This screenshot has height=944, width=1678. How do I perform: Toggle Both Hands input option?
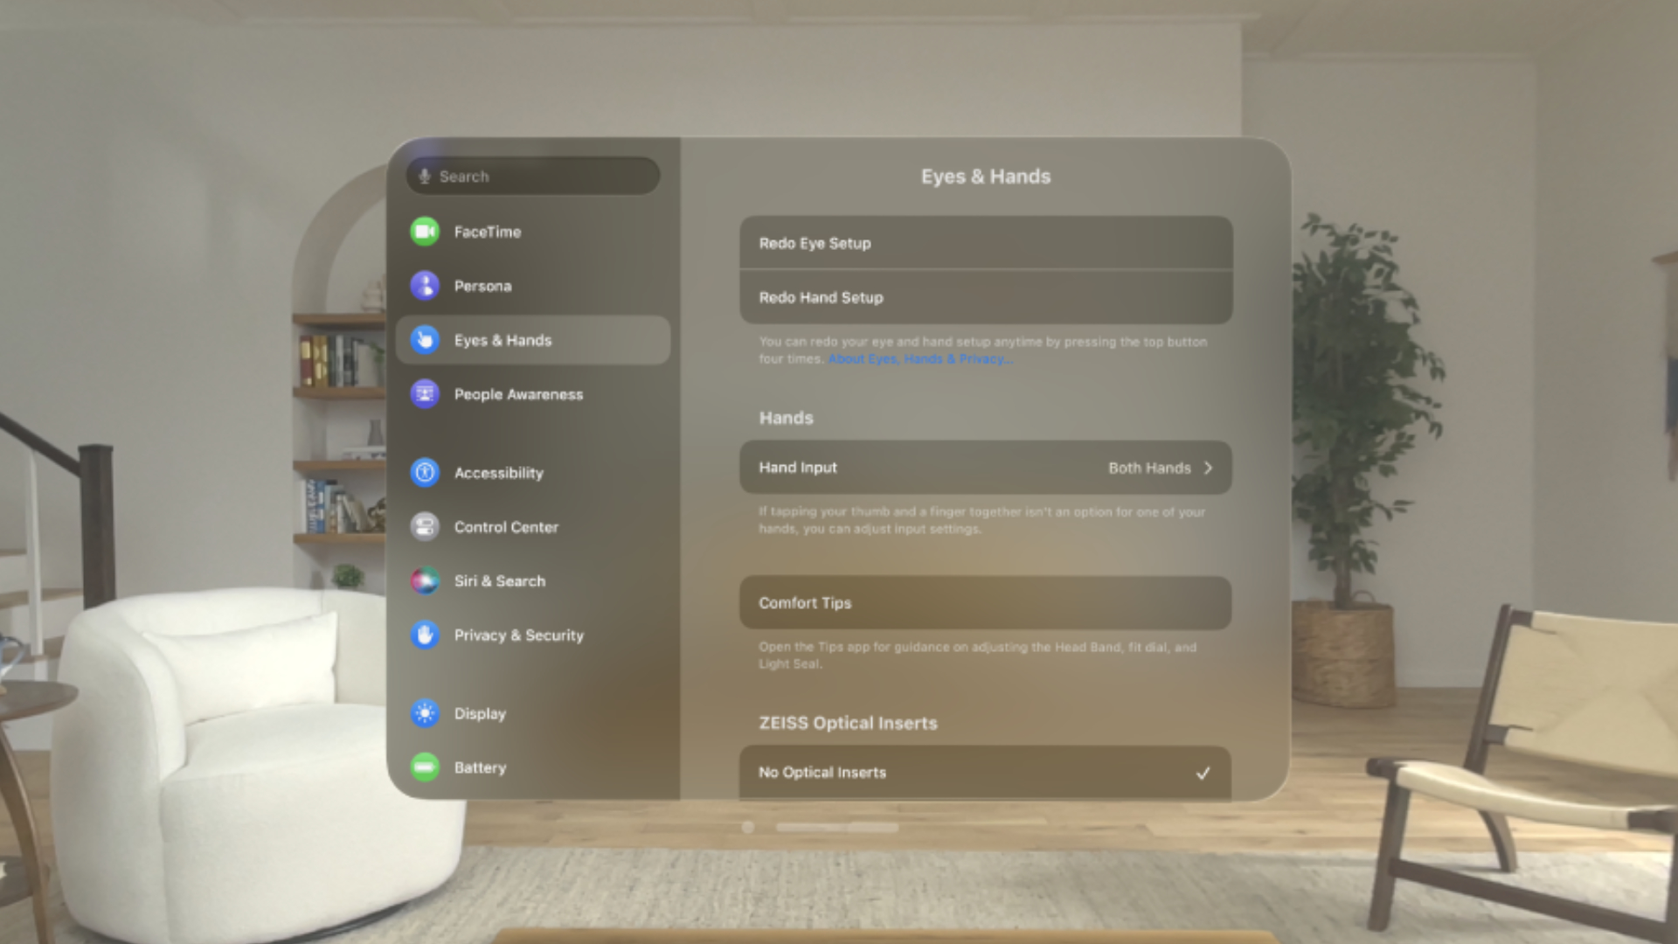1157,467
